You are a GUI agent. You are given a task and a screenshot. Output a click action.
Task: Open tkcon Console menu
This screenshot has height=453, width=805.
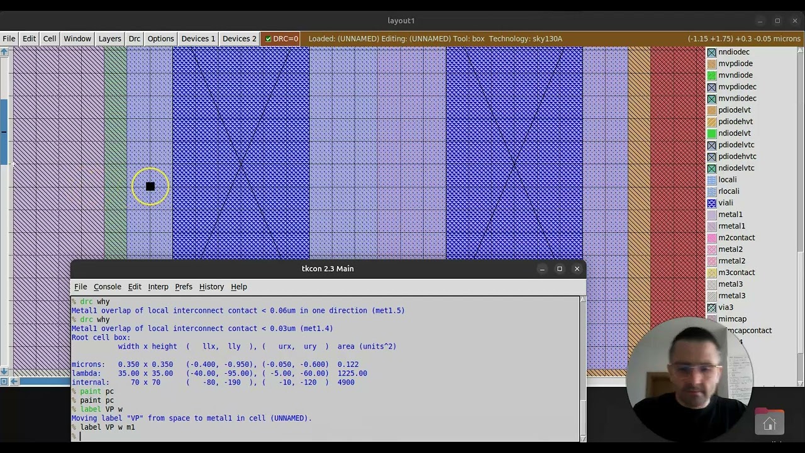click(108, 287)
